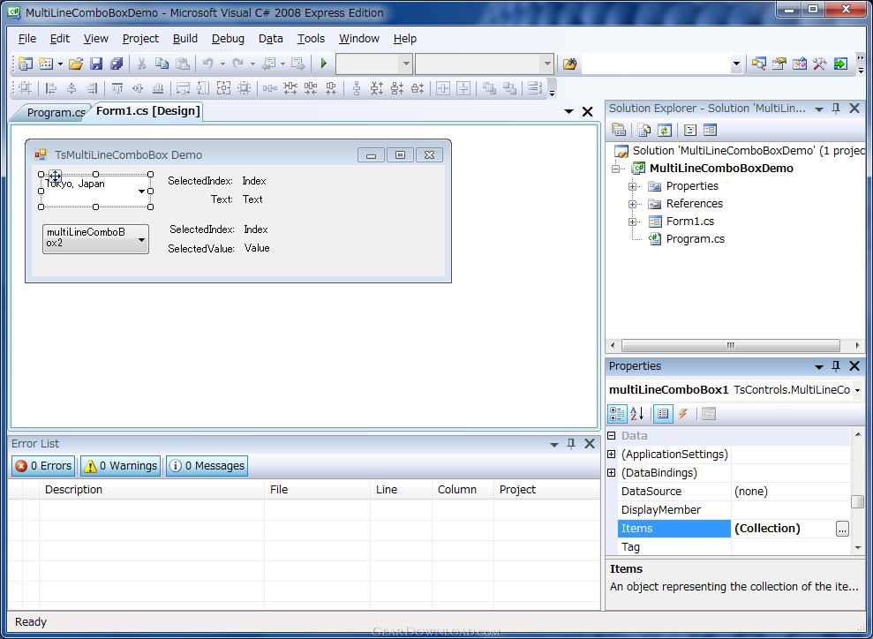Toggle auto-hide pin on Error List
Image resolution: width=873 pixels, height=639 pixels.
pyautogui.click(x=571, y=444)
